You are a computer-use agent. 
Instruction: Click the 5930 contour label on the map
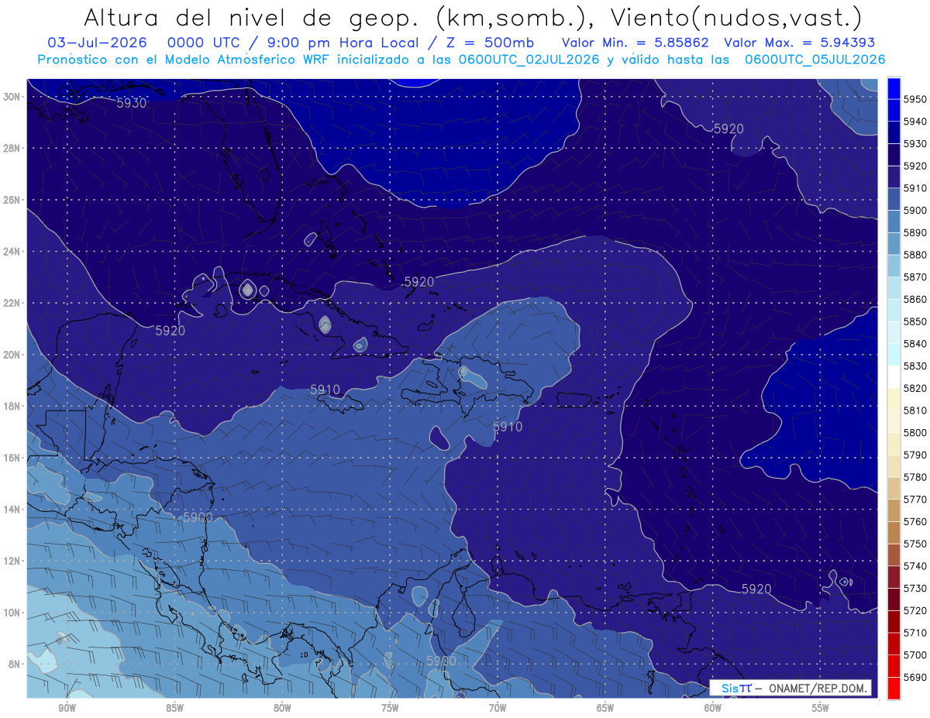132,102
